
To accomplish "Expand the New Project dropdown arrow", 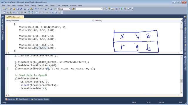I will tap(7, 9).
